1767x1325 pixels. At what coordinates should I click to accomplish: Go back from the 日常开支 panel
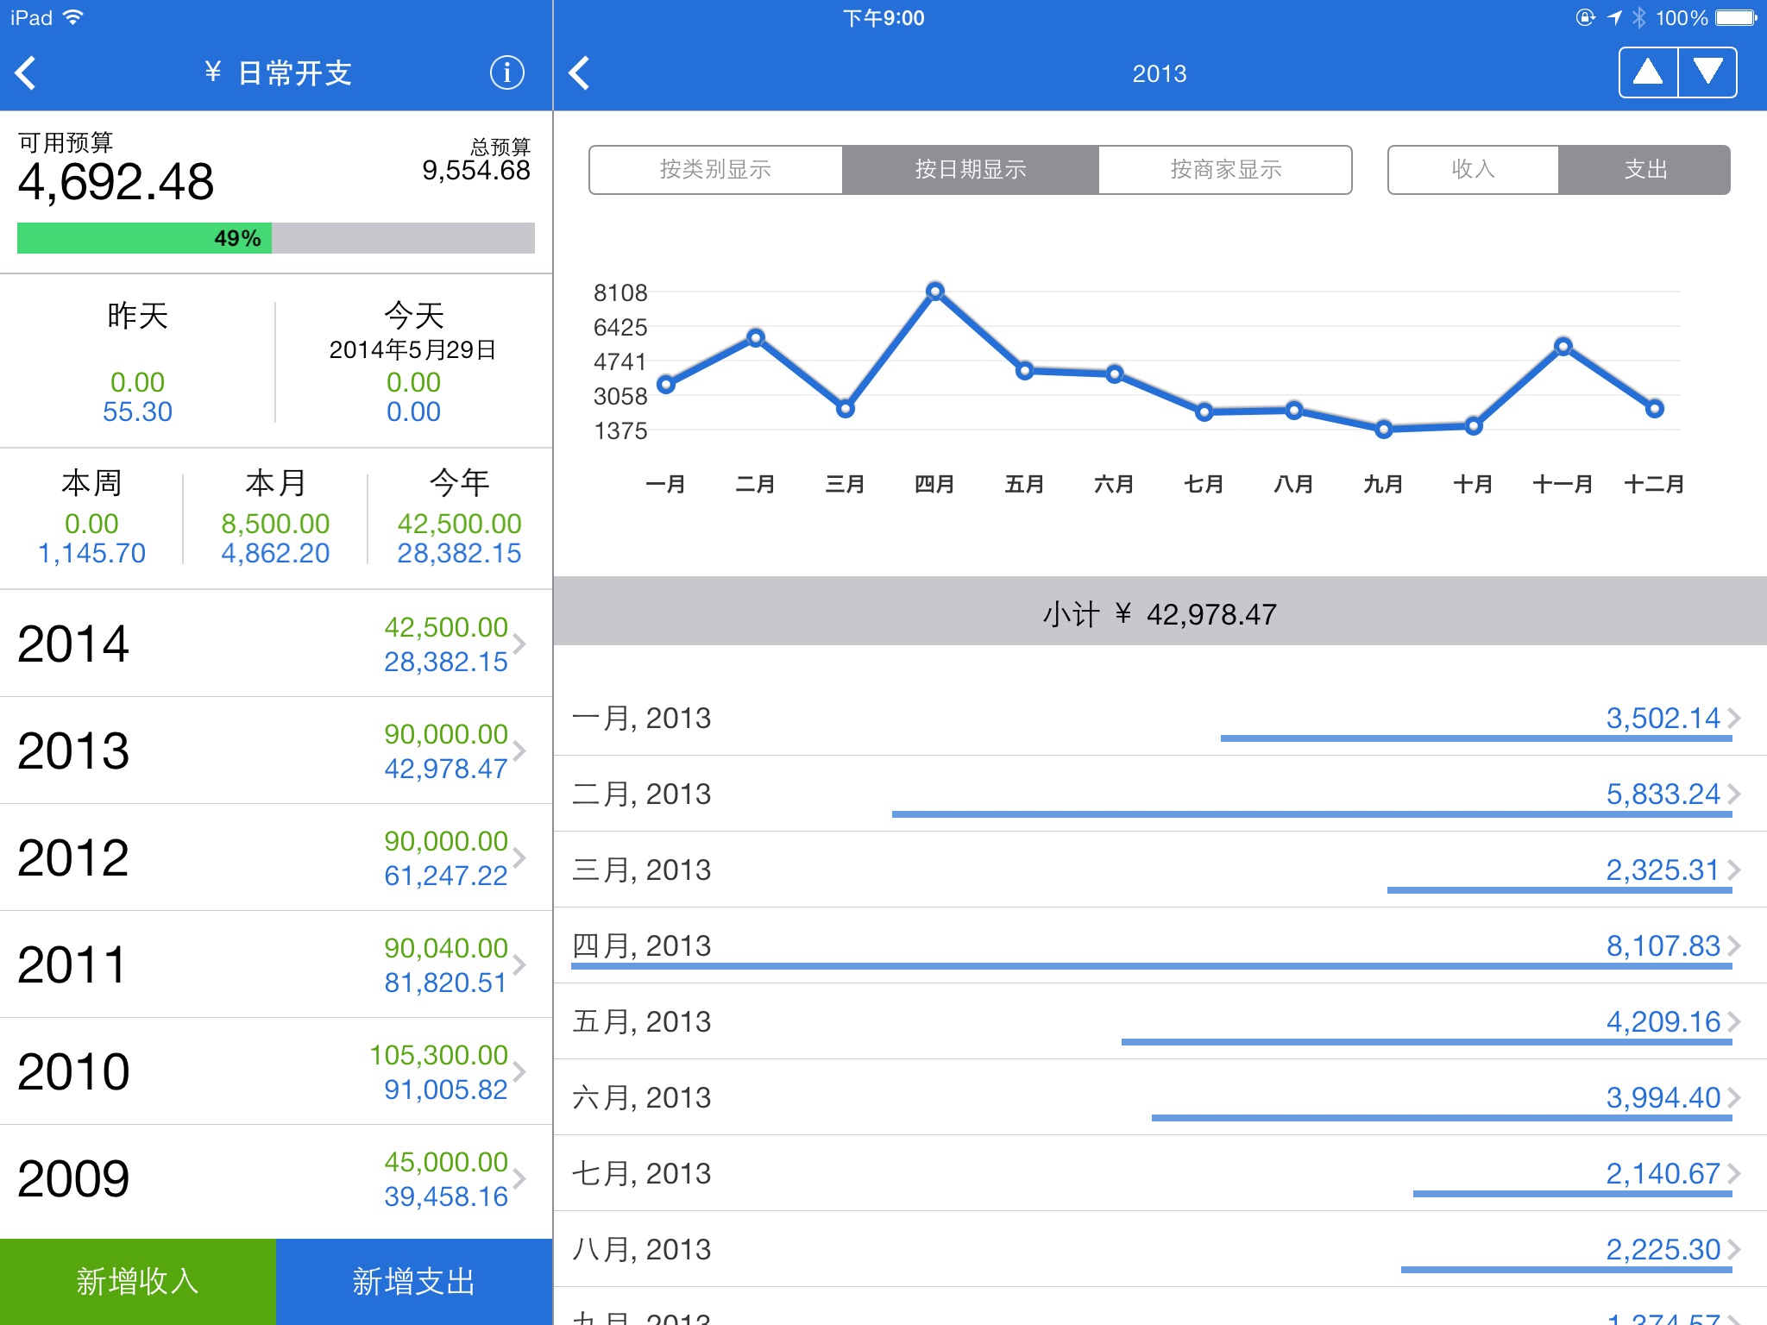26,73
